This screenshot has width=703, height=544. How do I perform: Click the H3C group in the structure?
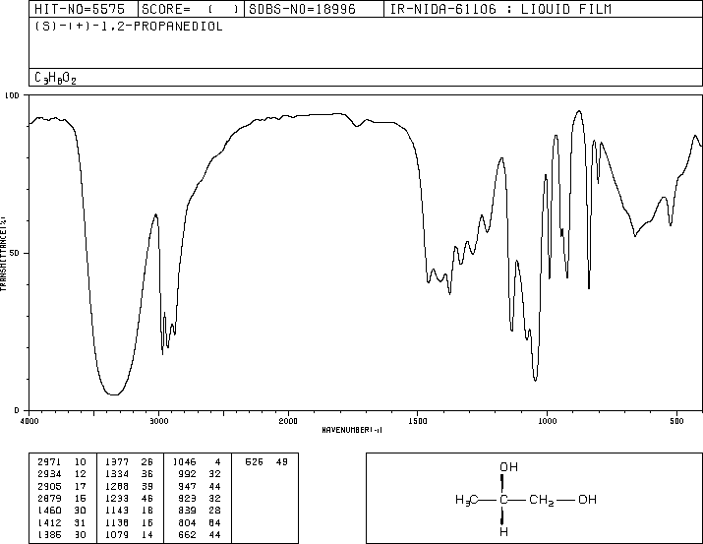tap(467, 500)
